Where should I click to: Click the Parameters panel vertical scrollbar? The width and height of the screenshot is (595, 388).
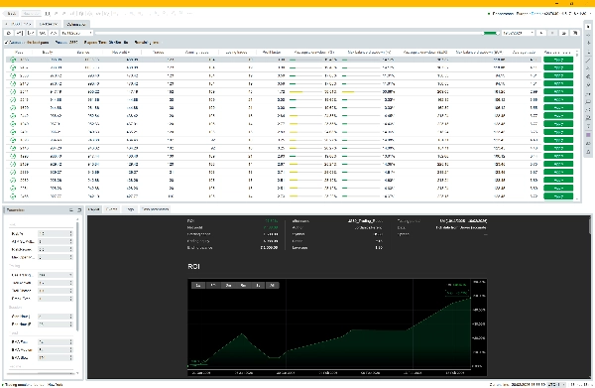[77, 277]
